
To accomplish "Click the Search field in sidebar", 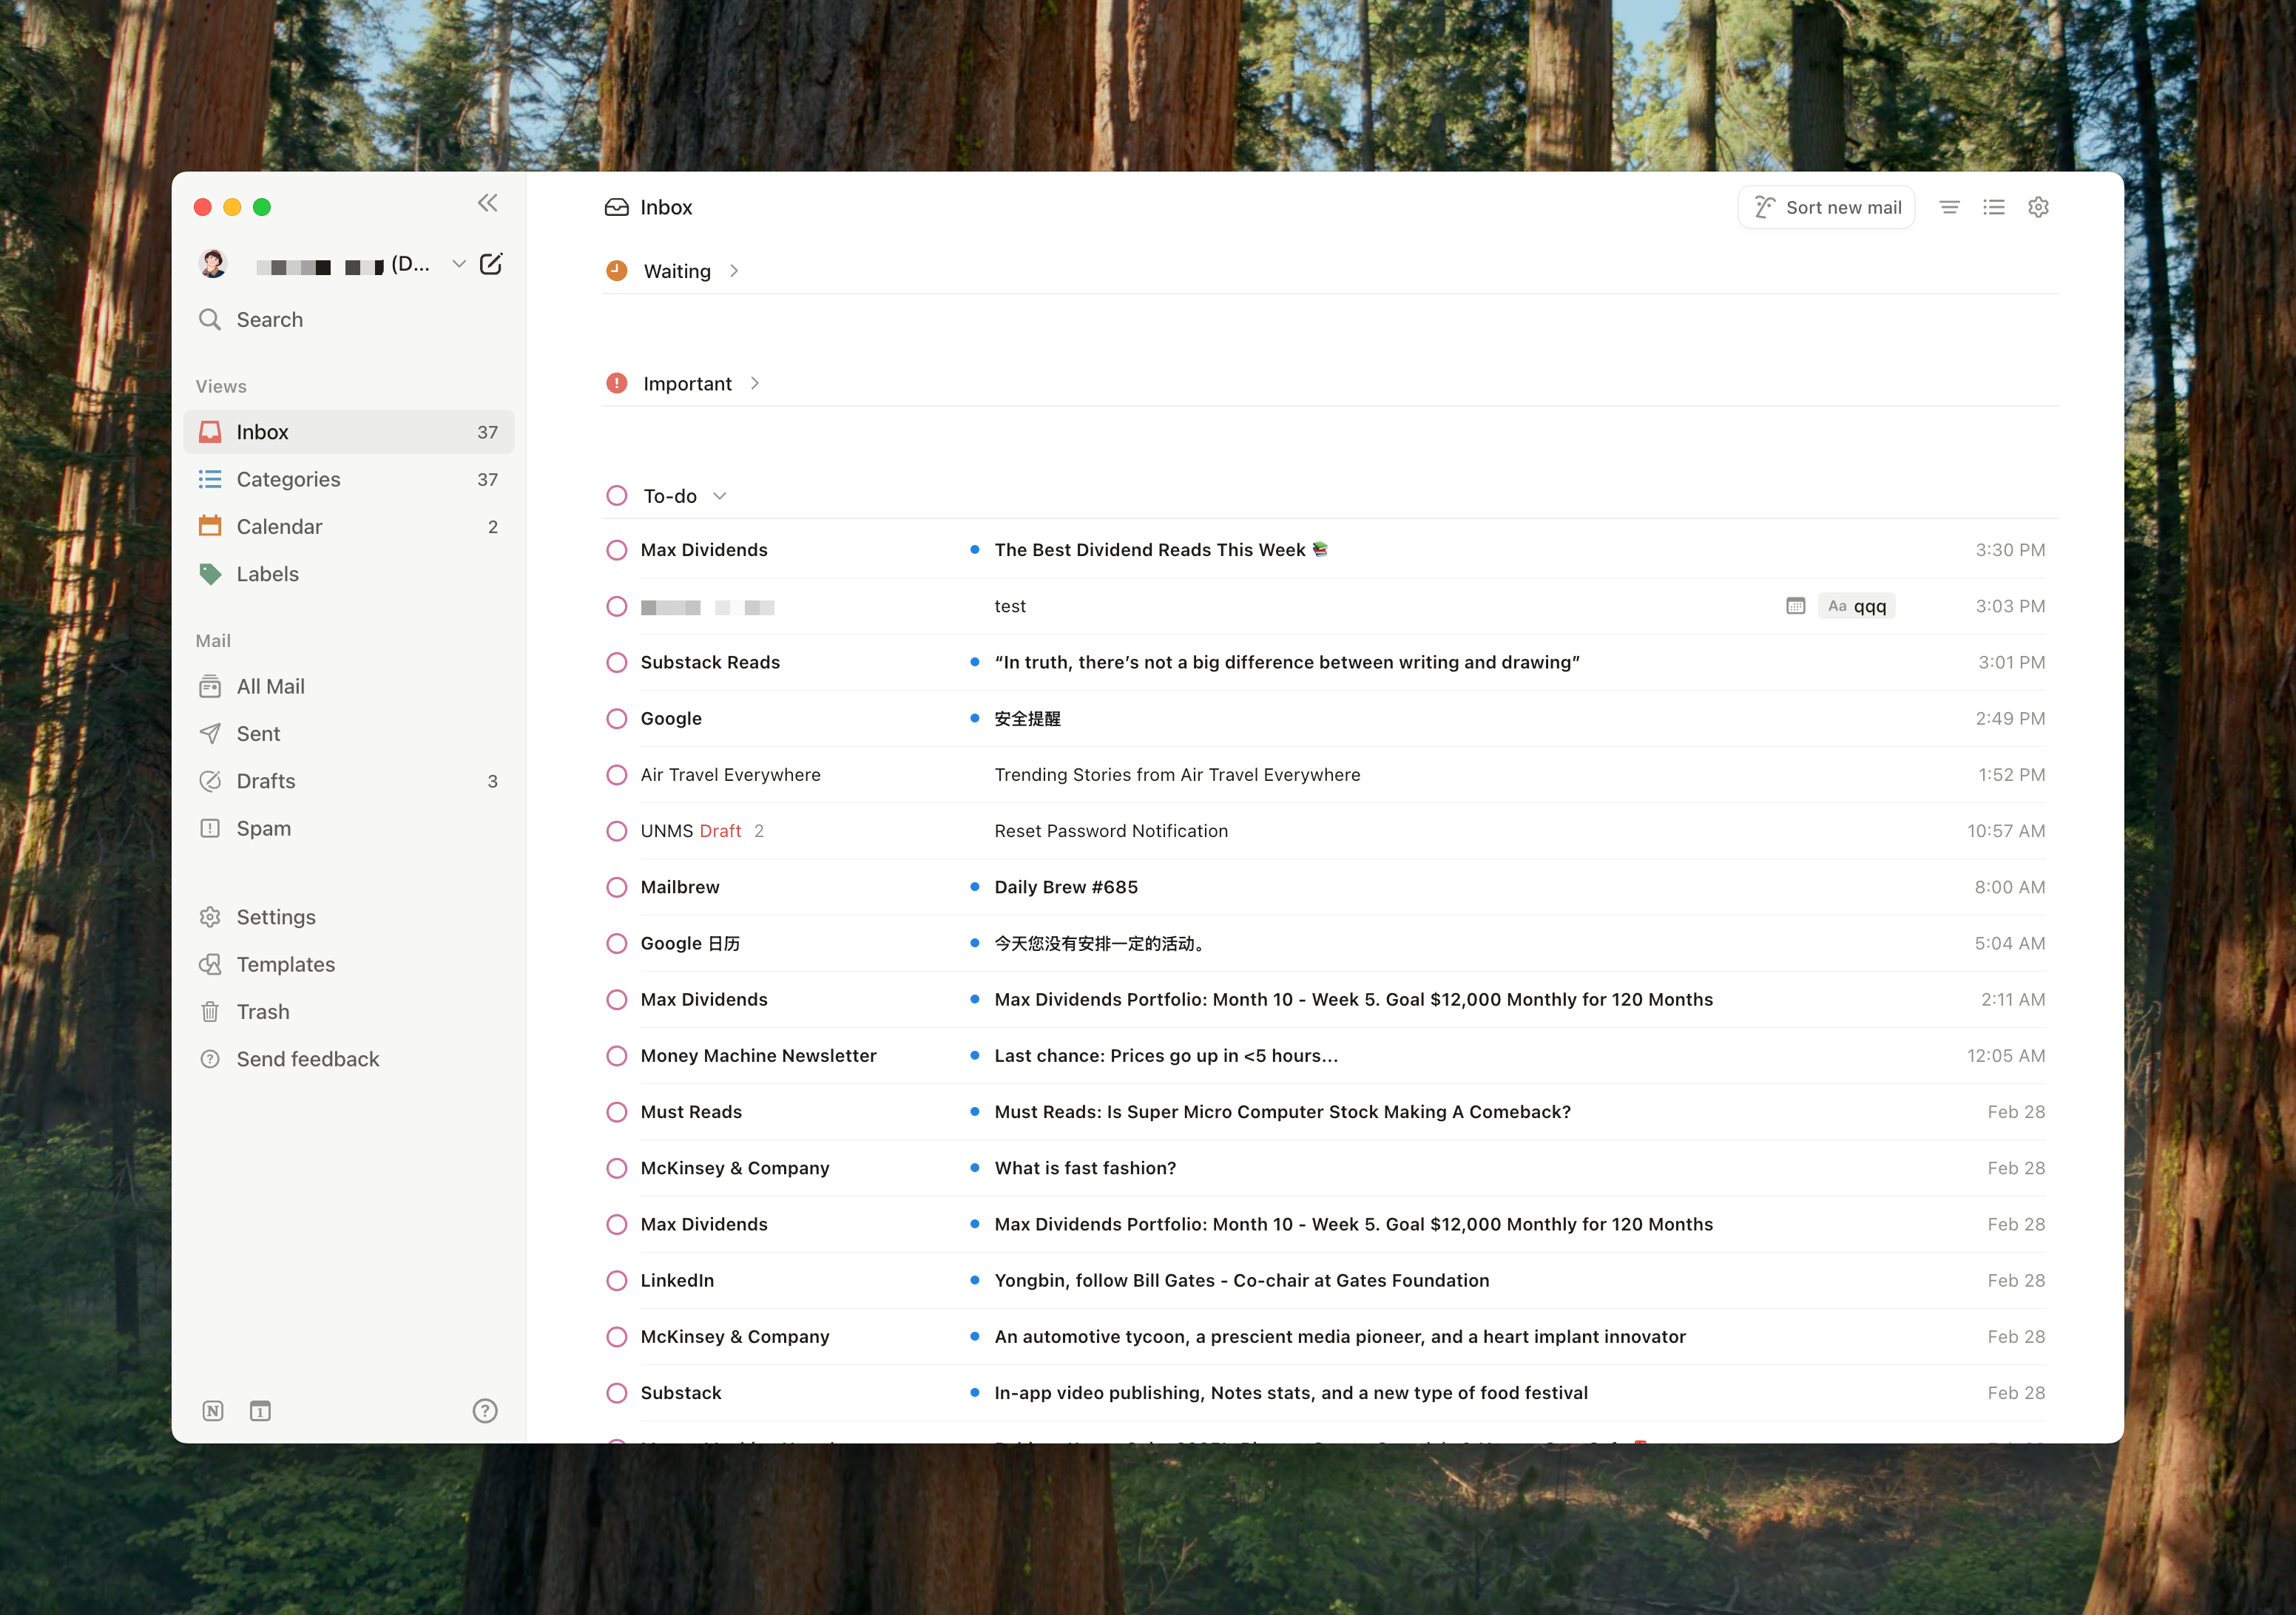I will [x=270, y=320].
